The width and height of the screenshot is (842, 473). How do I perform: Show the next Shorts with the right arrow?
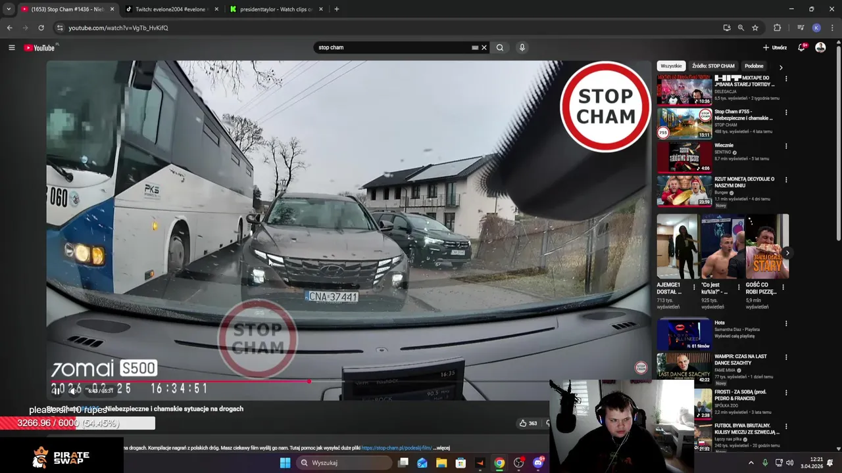click(x=787, y=253)
